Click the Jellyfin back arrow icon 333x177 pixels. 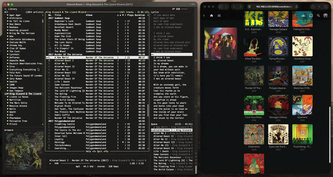pyautogui.click(x=204, y=15)
